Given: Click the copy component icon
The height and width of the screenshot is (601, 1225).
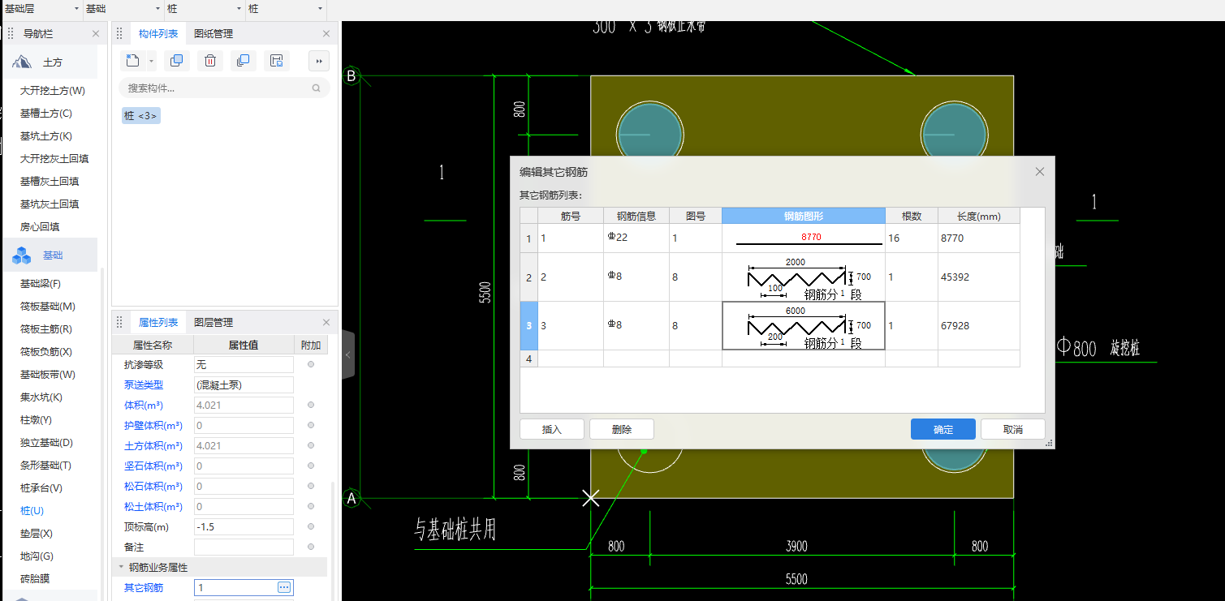Looking at the screenshot, I should click(175, 61).
